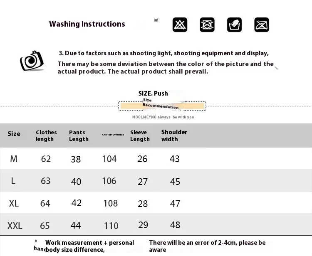
Task: Click the SIZE. Push title text
Action: (153, 94)
